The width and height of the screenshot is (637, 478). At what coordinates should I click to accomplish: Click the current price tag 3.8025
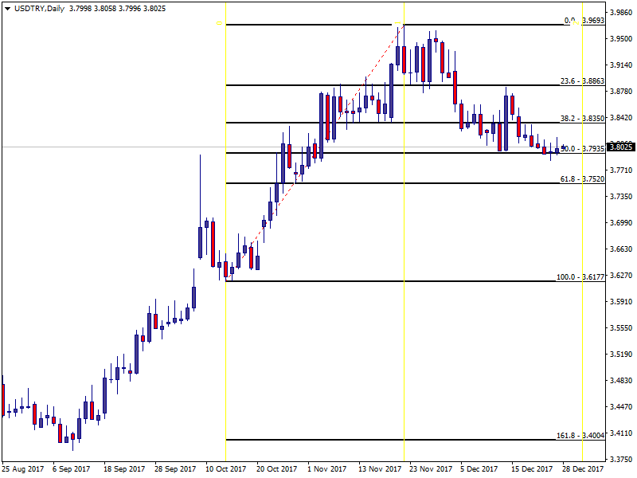click(620, 147)
